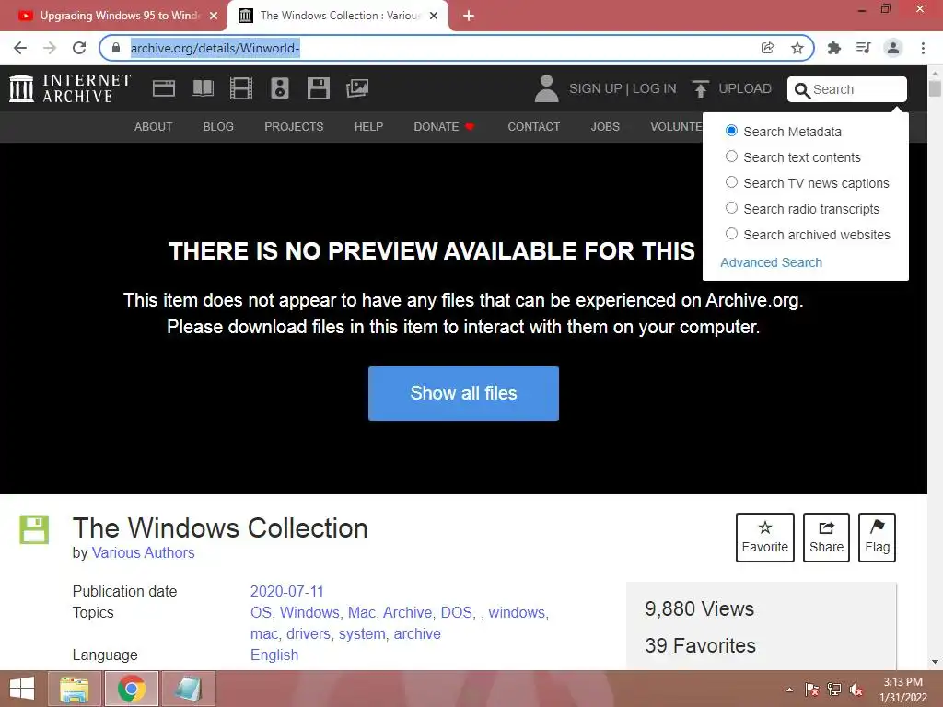Click the SIGN UP link
943x707 pixels.
[596, 89]
